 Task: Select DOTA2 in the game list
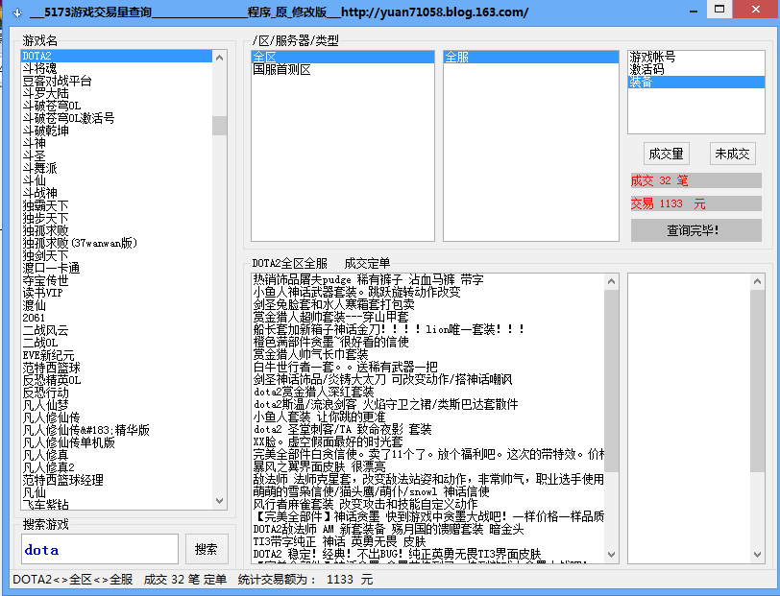(x=116, y=56)
